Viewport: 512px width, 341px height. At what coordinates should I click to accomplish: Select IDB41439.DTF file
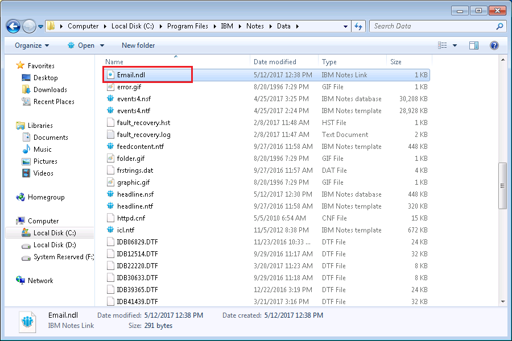click(137, 302)
